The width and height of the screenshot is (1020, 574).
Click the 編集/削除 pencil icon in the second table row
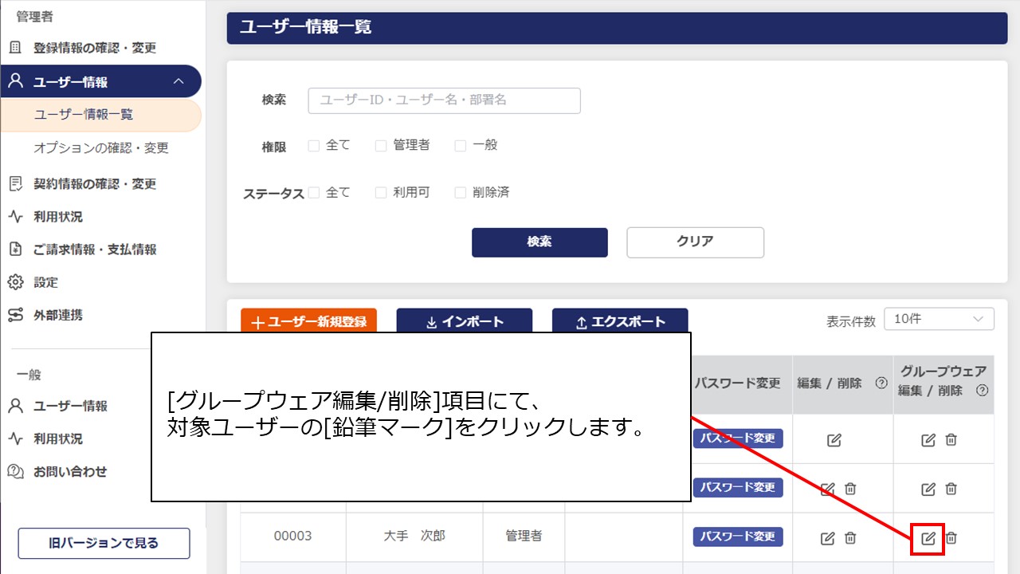pyautogui.click(x=828, y=489)
